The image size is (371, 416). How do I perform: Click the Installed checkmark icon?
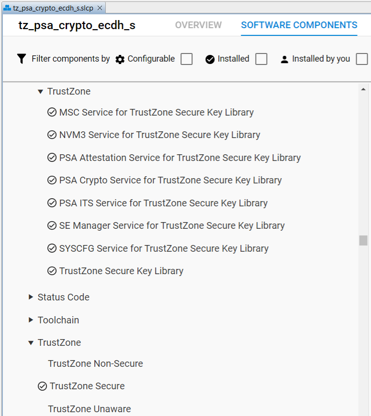coord(210,58)
